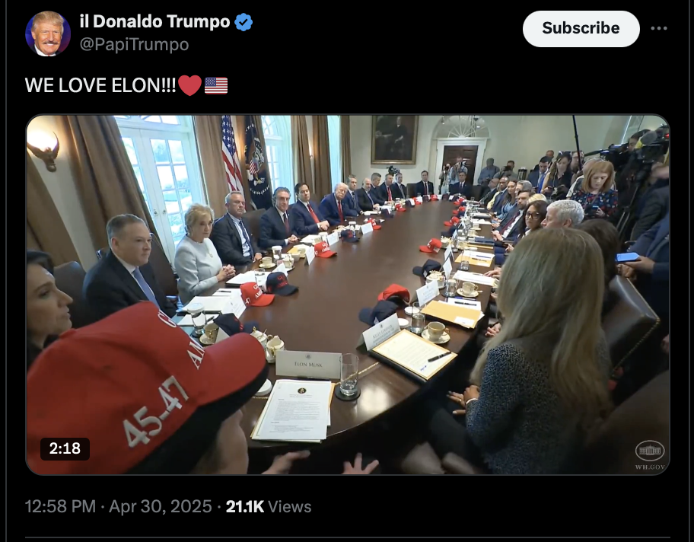Visit the @PapiTrumpo handle link
694x542 pixels.
click(134, 44)
